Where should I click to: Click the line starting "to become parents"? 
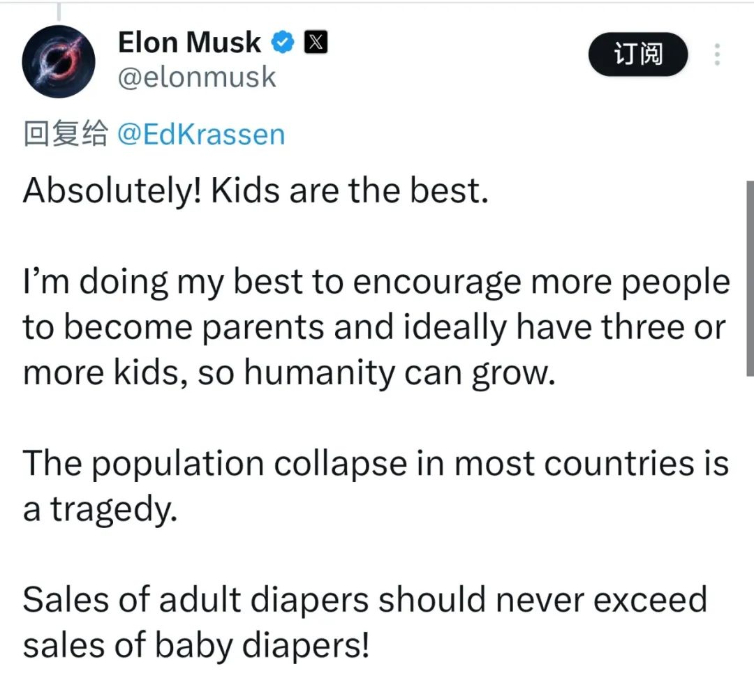coord(374,328)
